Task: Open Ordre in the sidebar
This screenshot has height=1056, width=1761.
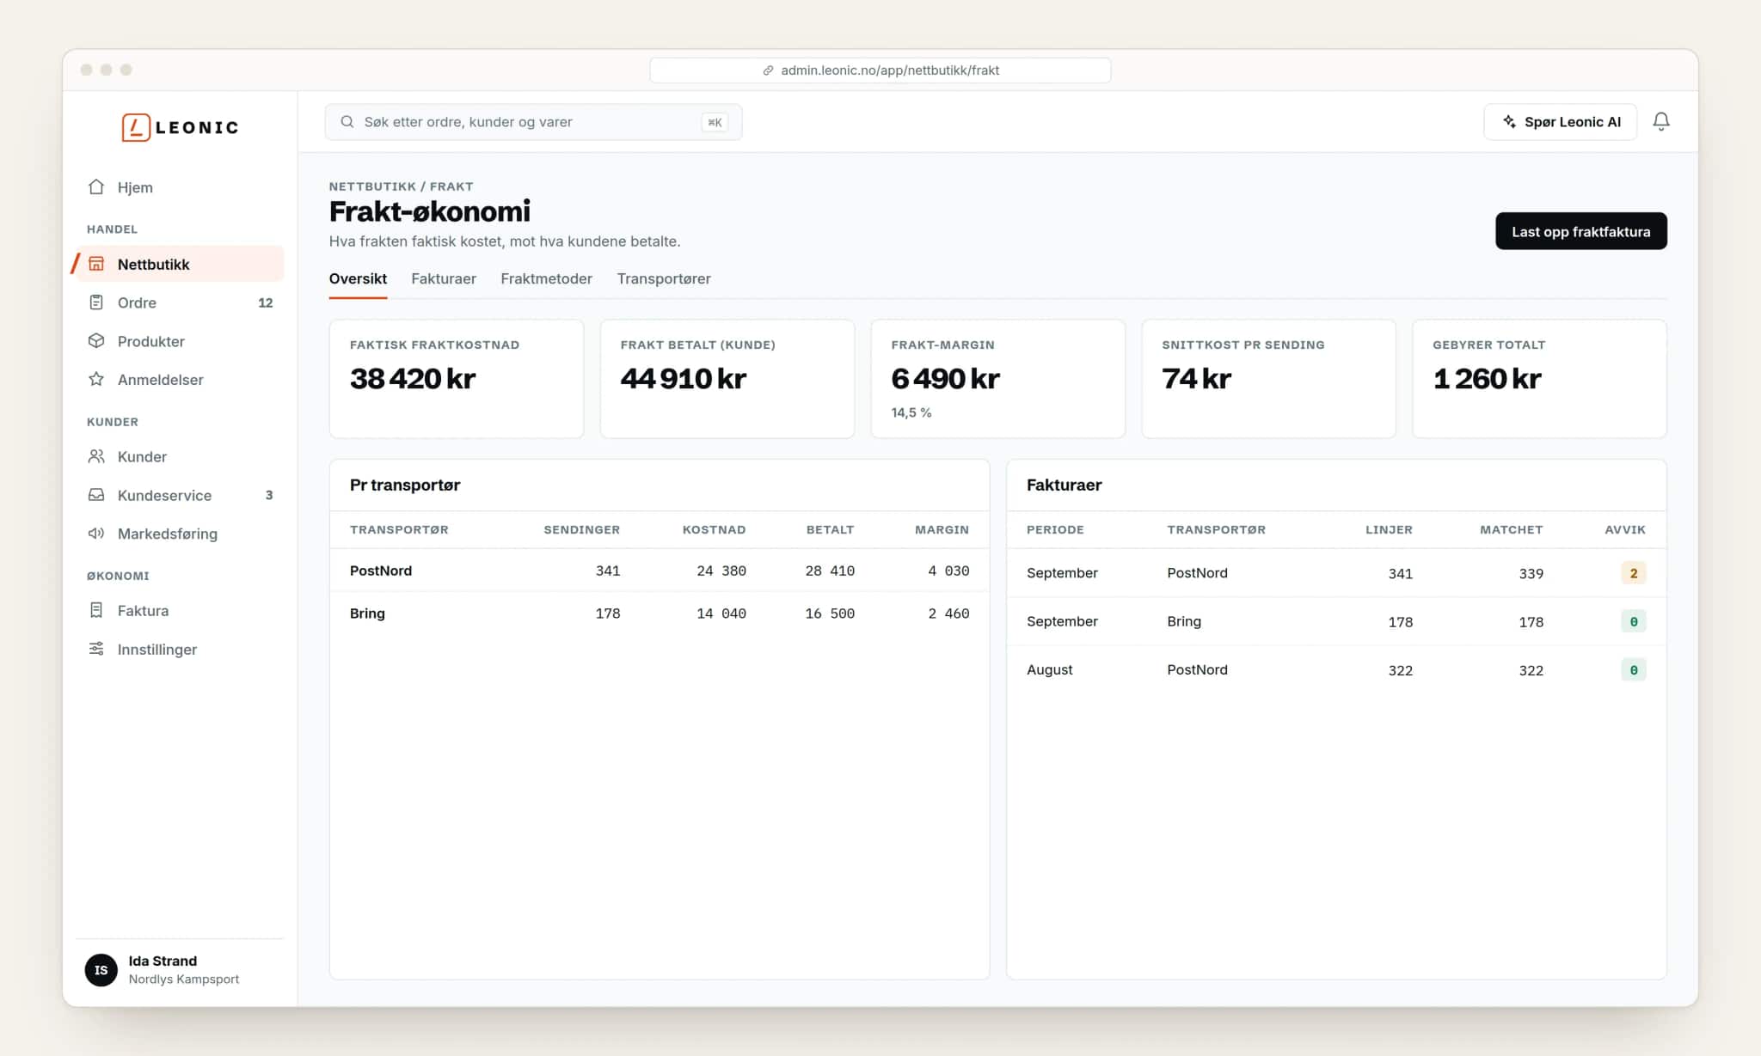Action: point(180,302)
